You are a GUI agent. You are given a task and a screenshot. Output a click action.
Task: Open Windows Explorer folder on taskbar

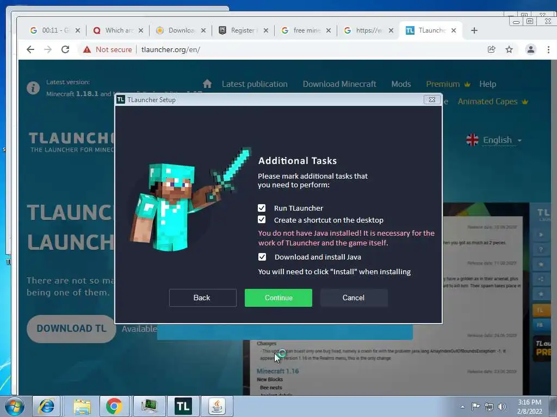(x=82, y=406)
